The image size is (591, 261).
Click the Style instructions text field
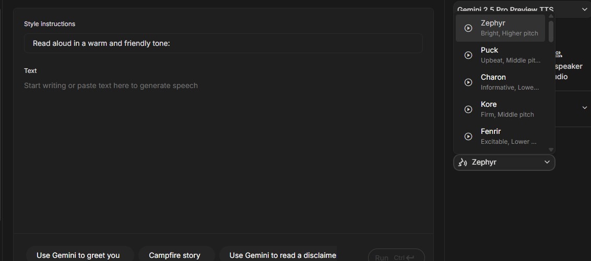223,43
